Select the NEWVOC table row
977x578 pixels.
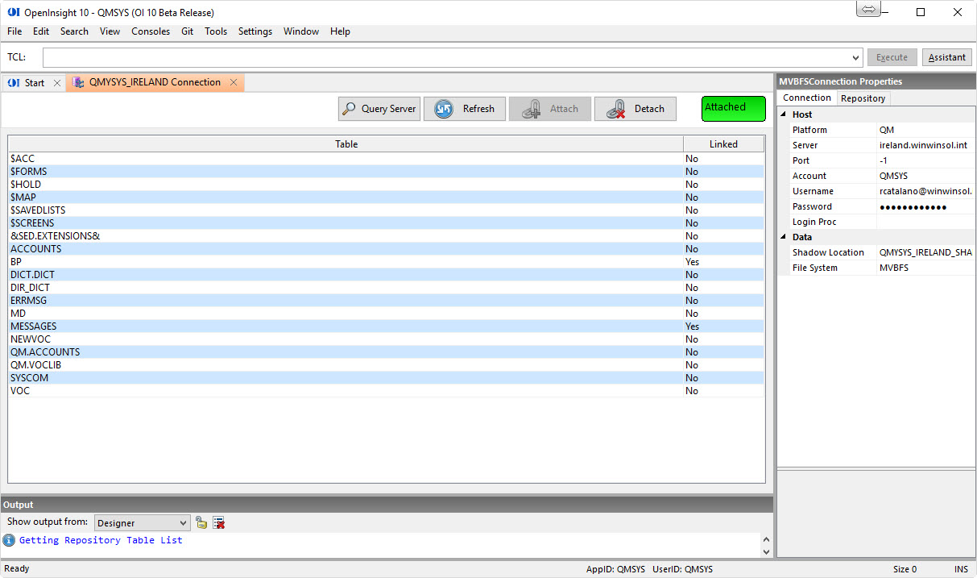[x=386, y=339]
